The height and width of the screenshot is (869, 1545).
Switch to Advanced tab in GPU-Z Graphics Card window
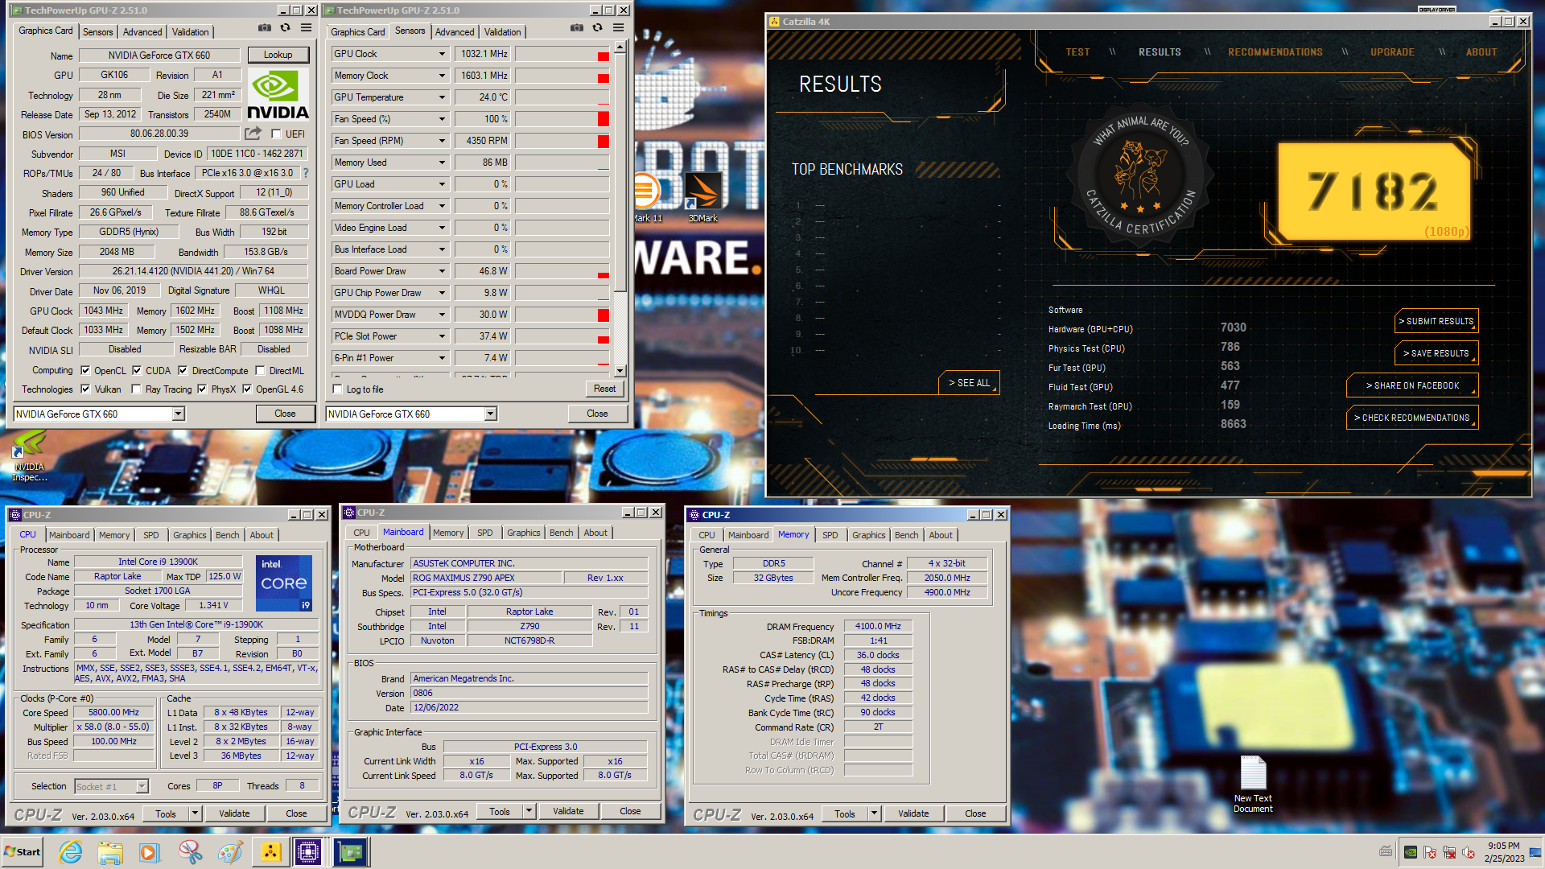coord(142,32)
